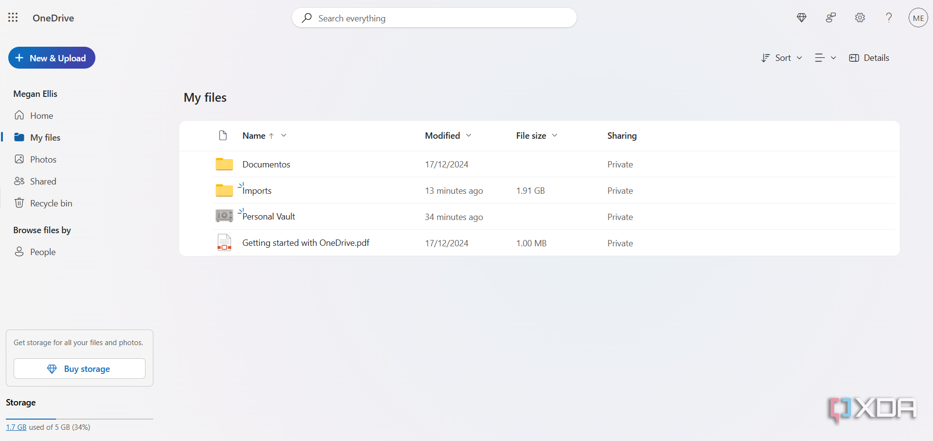
Task: Click the Personal Vault safe icon
Action: [x=224, y=216]
